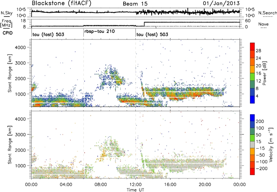This screenshot has width=277, height=192.
Task: Click "Slant Range [km]" label of Velocity panel
Action: (x=10, y=145)
